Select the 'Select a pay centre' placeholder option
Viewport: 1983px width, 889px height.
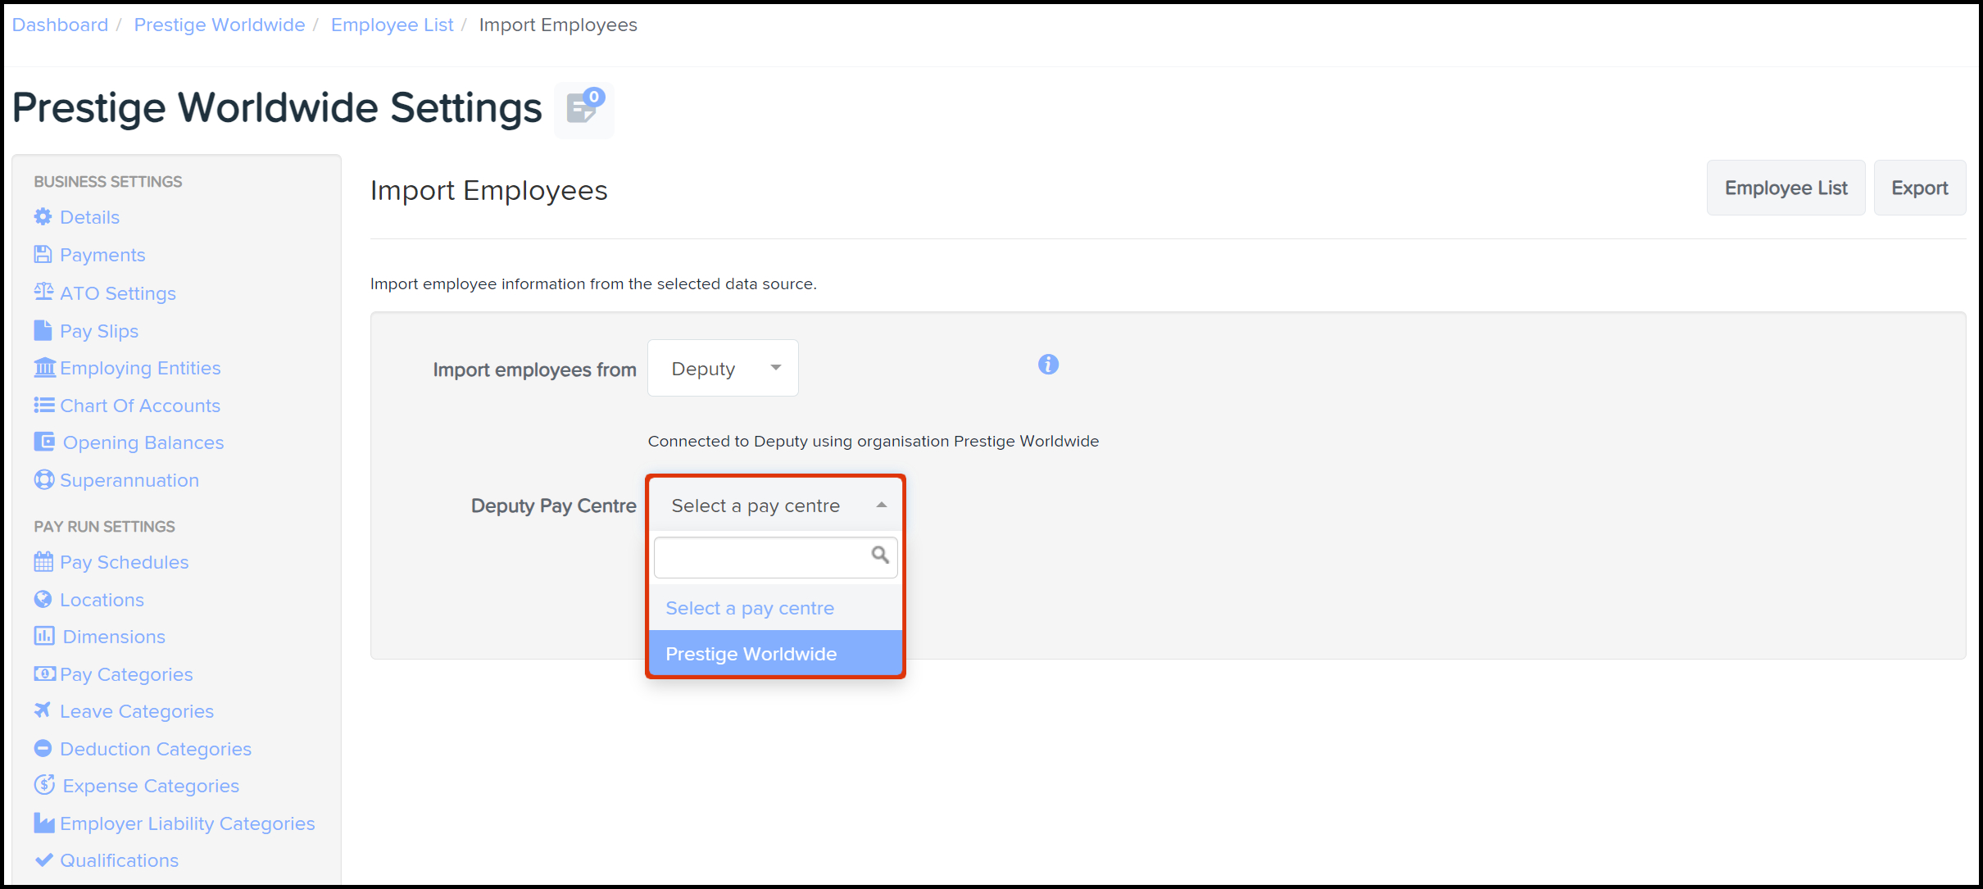coord(750,608)
